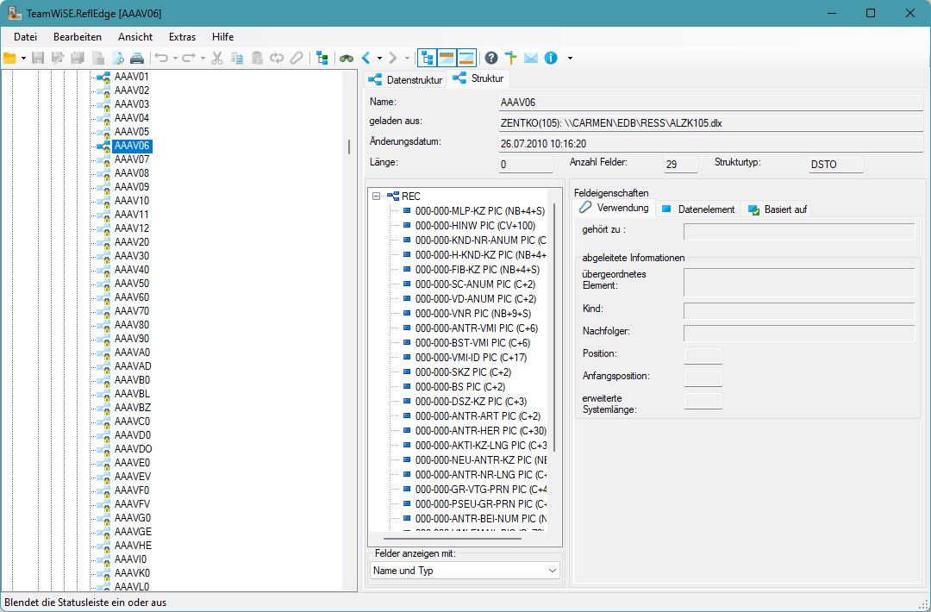Screen dimensions: 931x612
Task: Toggle the upper panel layout button
Action: point(447,58)
